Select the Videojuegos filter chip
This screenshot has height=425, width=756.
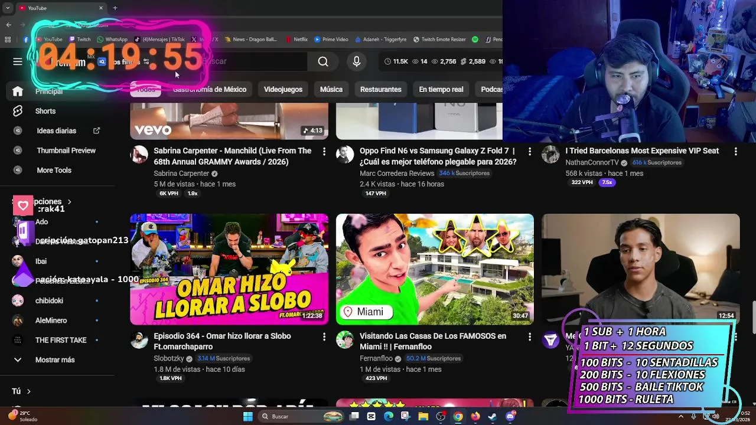coord(283,89)
